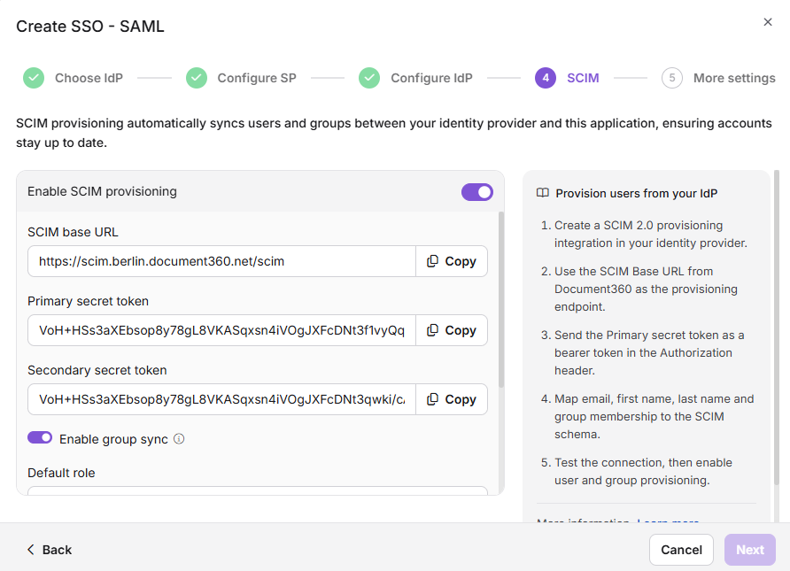Go to the Configure SP step
This screenshot has width=790, height=571.
[x=257, y=78]
